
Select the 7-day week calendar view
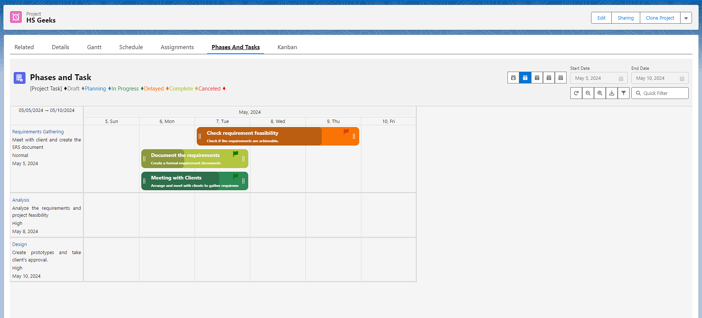pos(537,78)
